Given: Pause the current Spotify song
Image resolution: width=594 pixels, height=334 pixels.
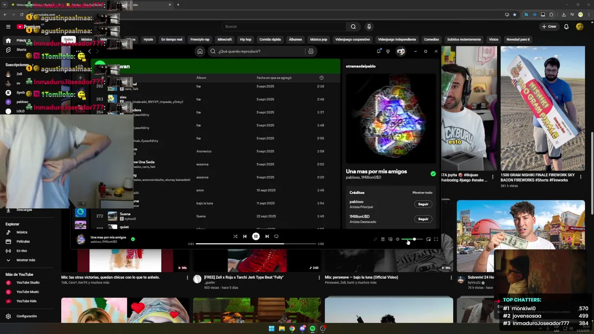Looking at the screenshot, I should tap(256, 236).
